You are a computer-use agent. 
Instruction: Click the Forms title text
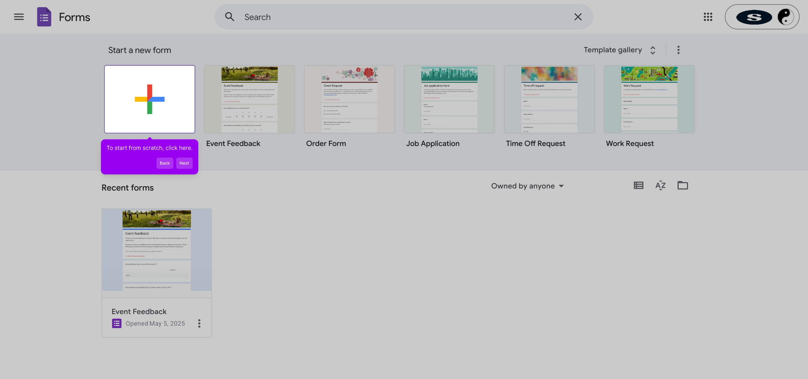coord(75,17)
